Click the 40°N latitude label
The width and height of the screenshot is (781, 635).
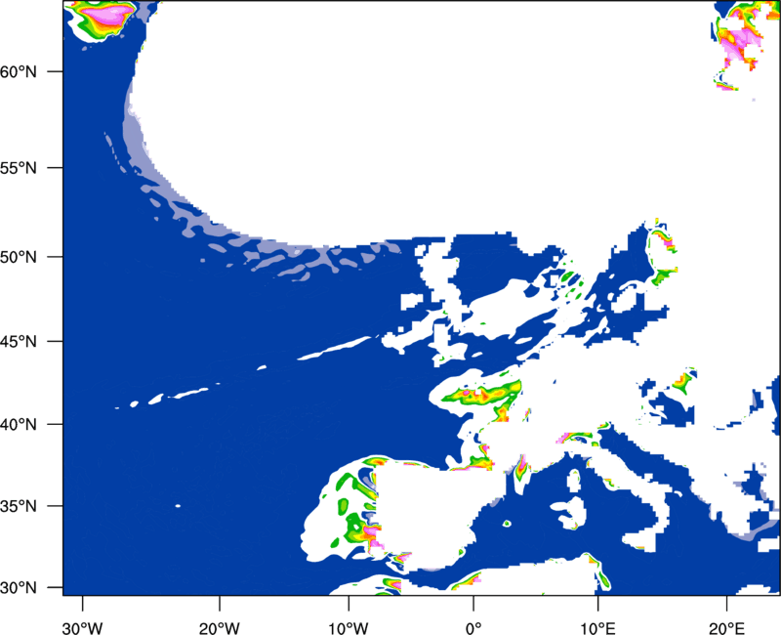click(19, 424)
